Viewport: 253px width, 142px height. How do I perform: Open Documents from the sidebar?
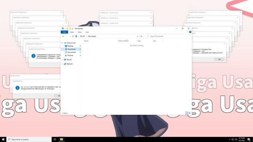click(x=72, y=52)
